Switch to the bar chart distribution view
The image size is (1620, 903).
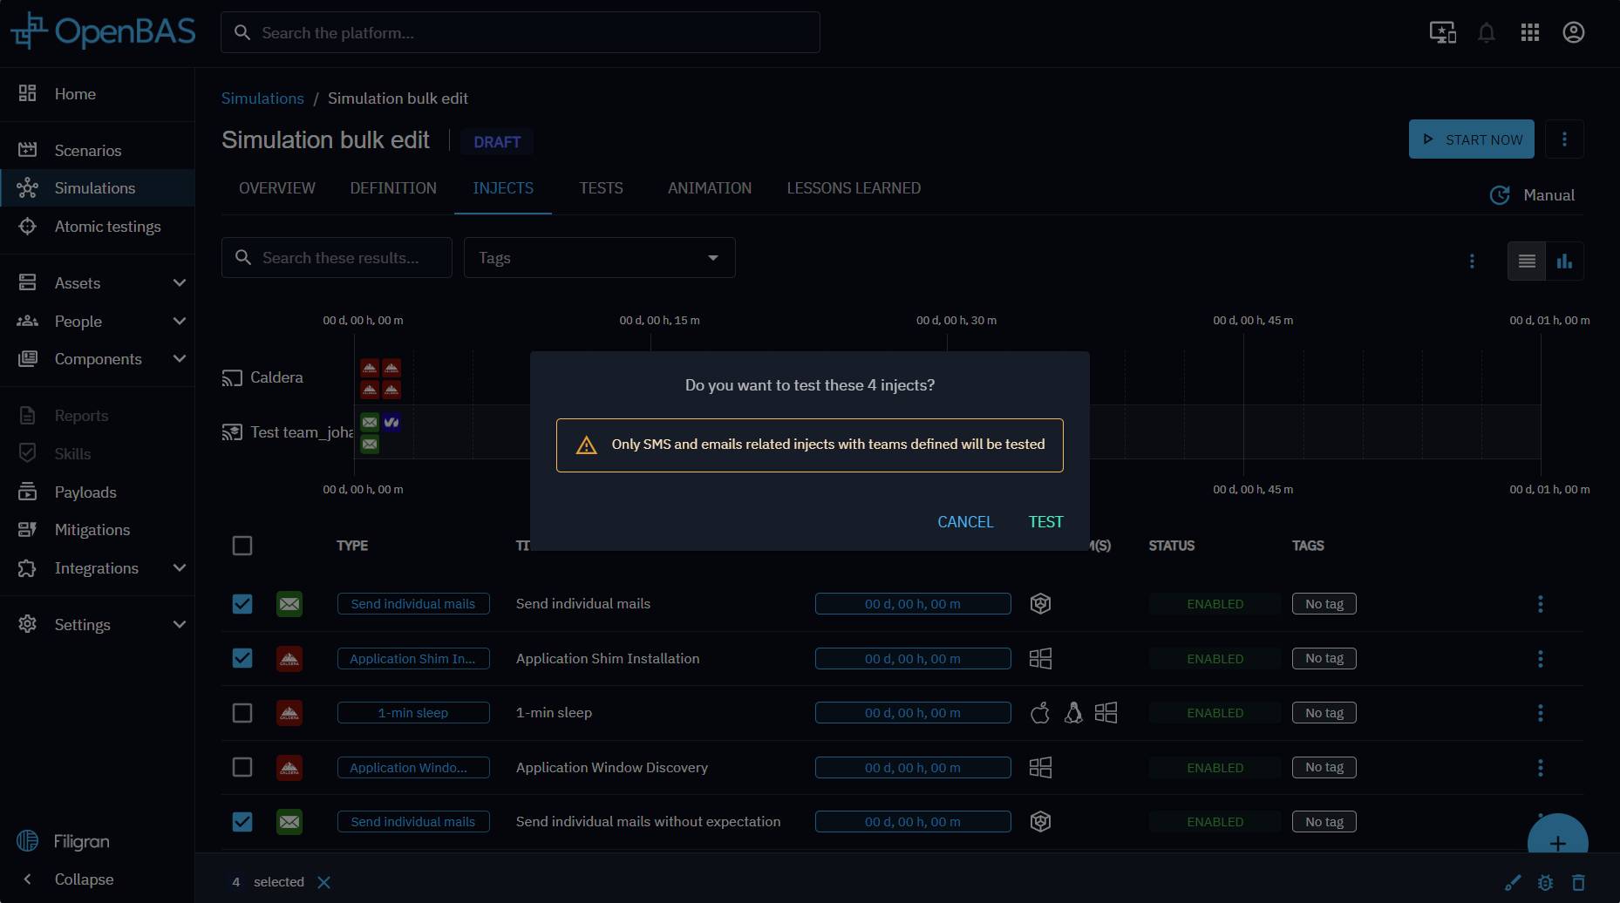[x=1564, y=261]
